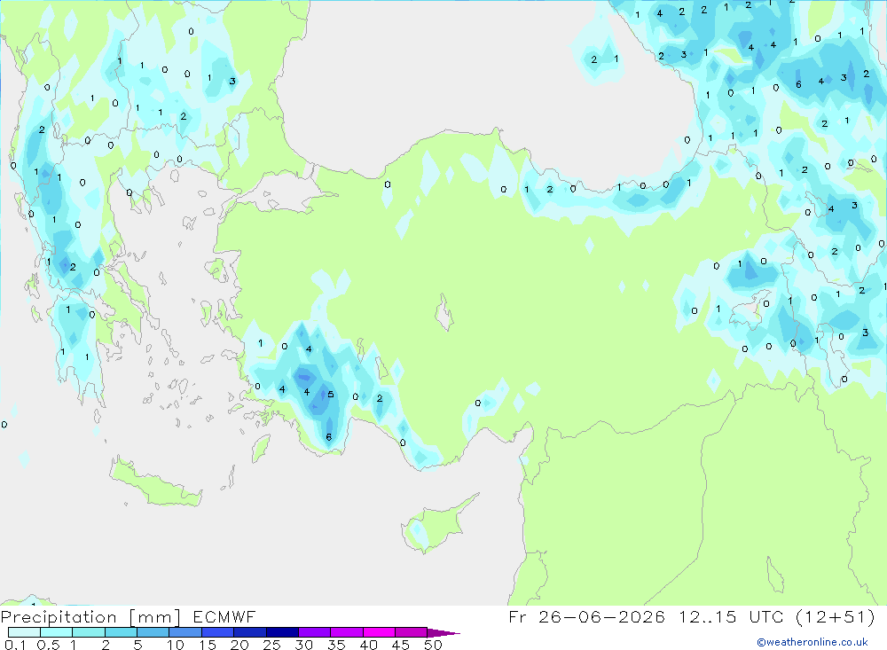Viewport: 887px width, 650px height.
Task: Click the over-50 arrow tip of legend
Action: (x=443, y=632)
